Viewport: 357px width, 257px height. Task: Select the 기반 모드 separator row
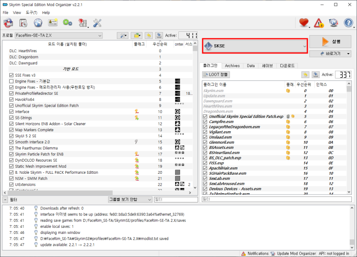point(97,69)
